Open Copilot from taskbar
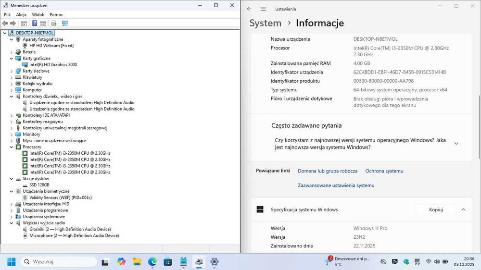 (121, 262)
